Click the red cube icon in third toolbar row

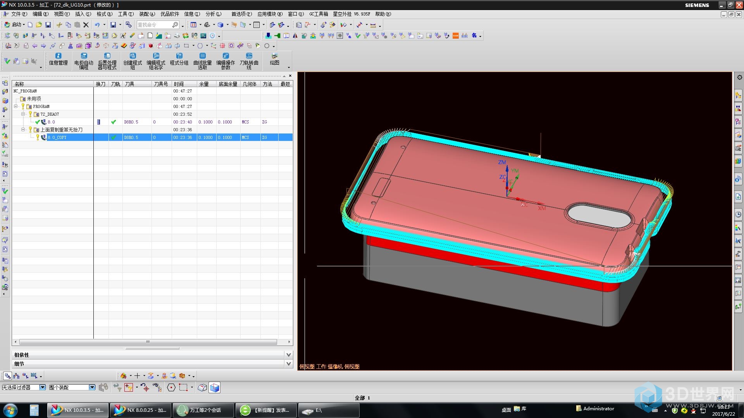pyautogui.click(x=151, y=46)
